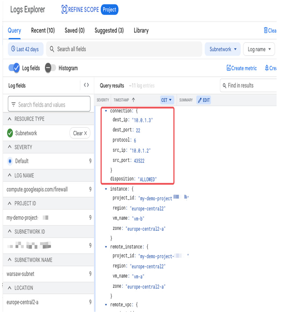Collapse the RESOURCE TYPE section
Screen dimensions: 281x314
click(9, 119)
